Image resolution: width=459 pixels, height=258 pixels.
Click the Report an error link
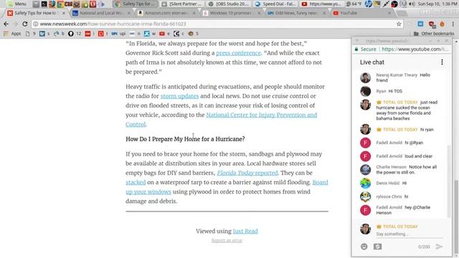coord(227,241)
